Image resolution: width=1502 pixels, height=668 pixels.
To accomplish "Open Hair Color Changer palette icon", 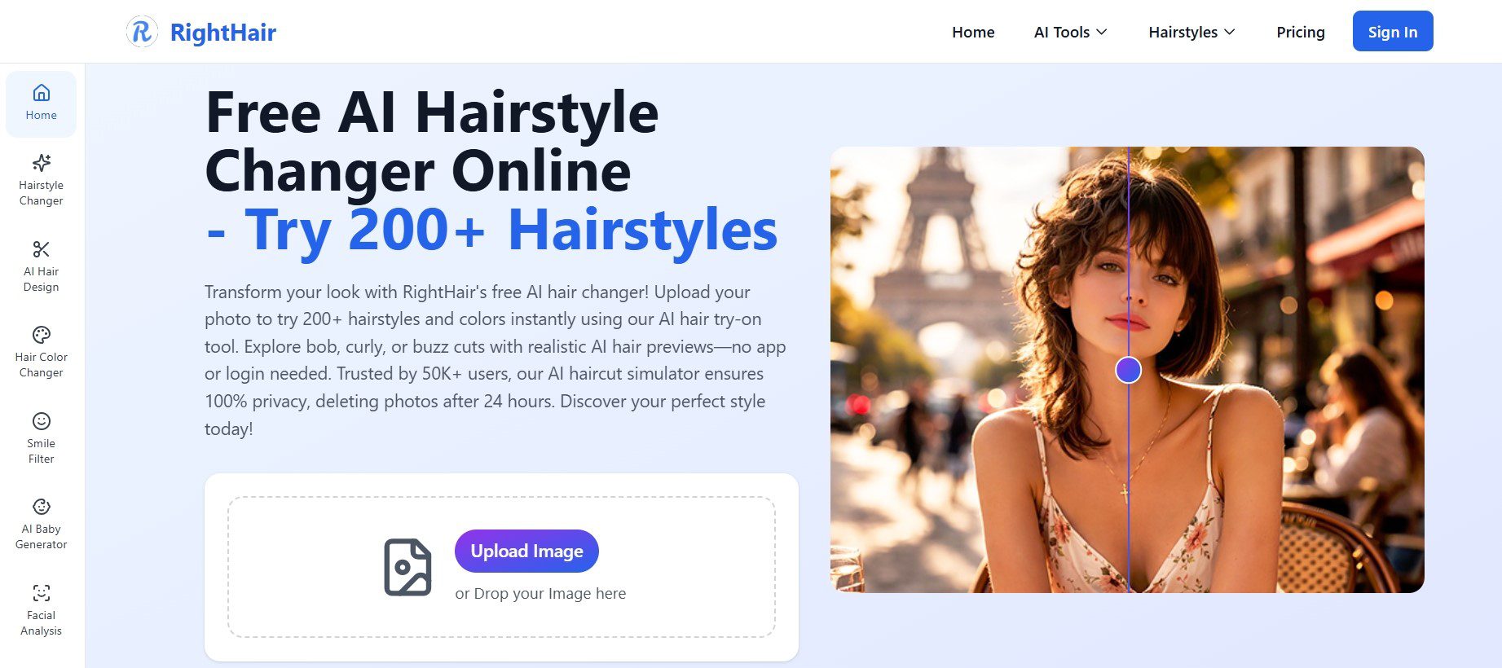I will (41, 335).
